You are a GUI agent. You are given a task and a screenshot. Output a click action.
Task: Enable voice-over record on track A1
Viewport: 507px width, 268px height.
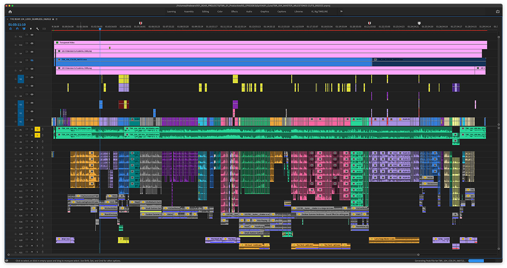coord(43,129)
